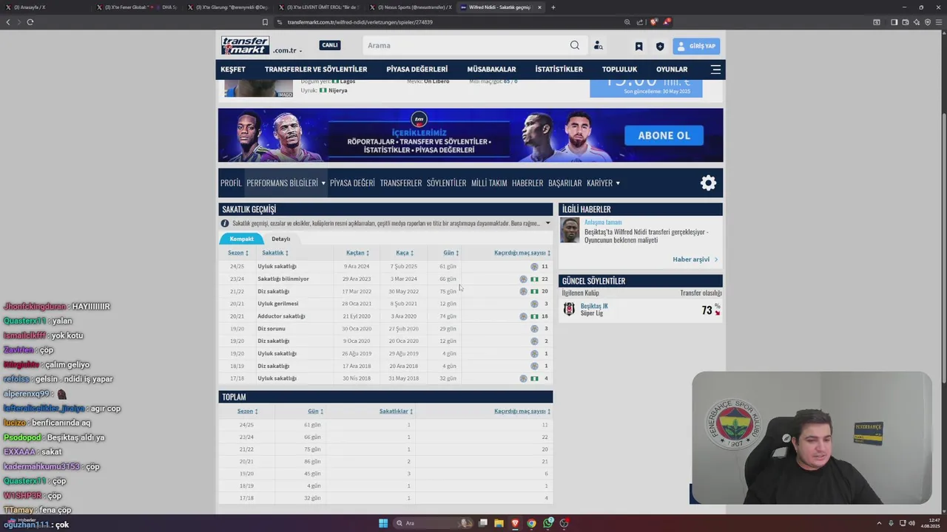Viewport: 947px width, 532px height.
Task: Open the Performans Bilgileri dropdown
Action: coord(286,183)
